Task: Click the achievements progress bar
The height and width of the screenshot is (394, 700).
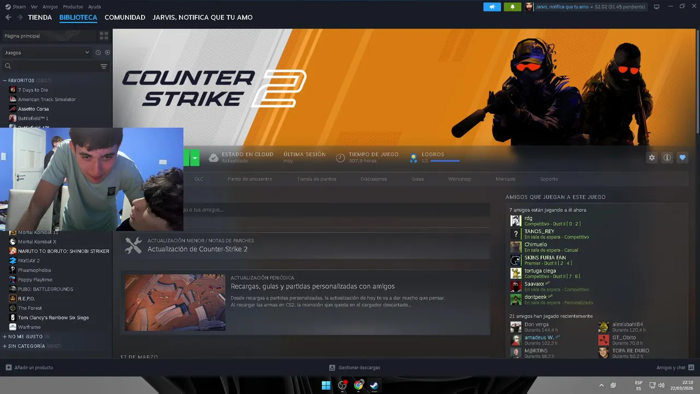Action: click(445, 161)
